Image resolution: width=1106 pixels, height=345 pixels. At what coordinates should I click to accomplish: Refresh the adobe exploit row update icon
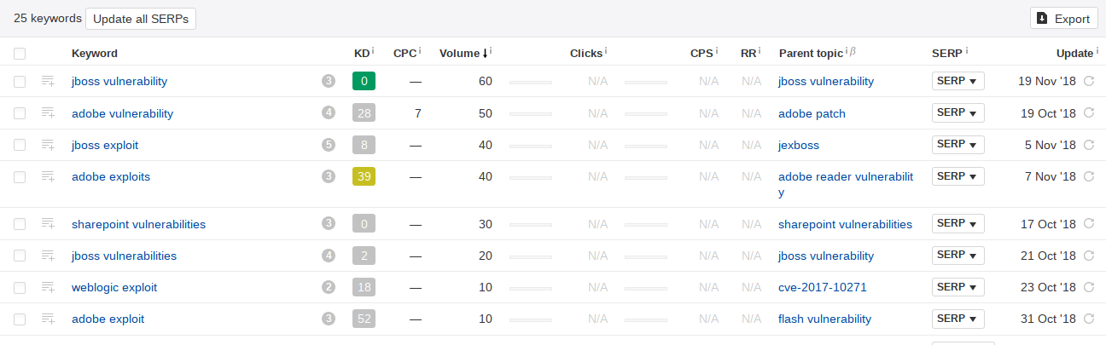1088,319
